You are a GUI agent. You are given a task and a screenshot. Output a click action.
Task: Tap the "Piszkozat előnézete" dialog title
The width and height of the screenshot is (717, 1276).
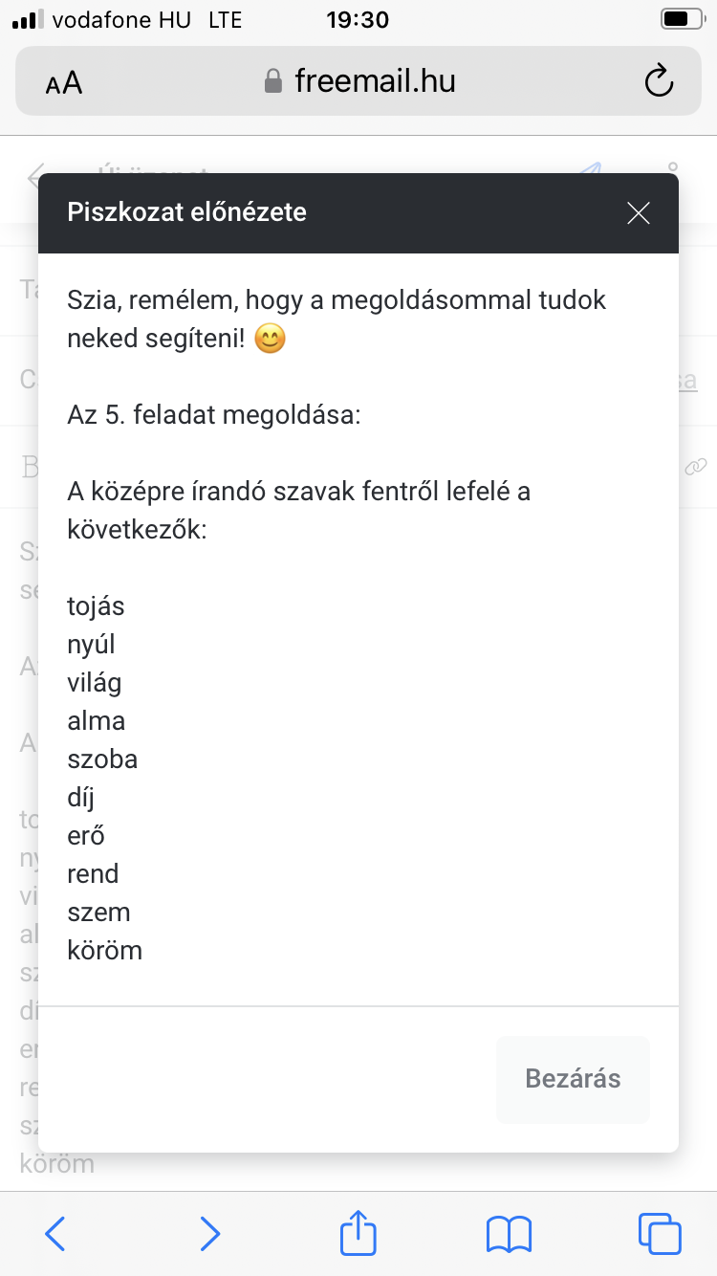186,212
